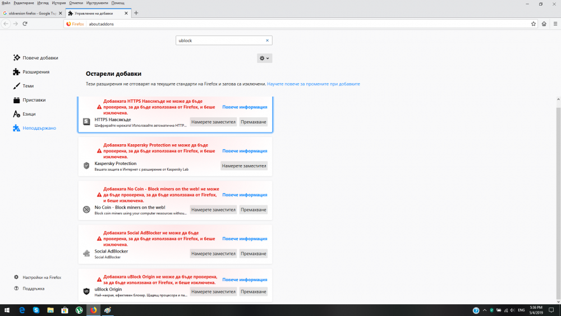Open Microsoft Store from the taskbar

(x=65, y=310)
